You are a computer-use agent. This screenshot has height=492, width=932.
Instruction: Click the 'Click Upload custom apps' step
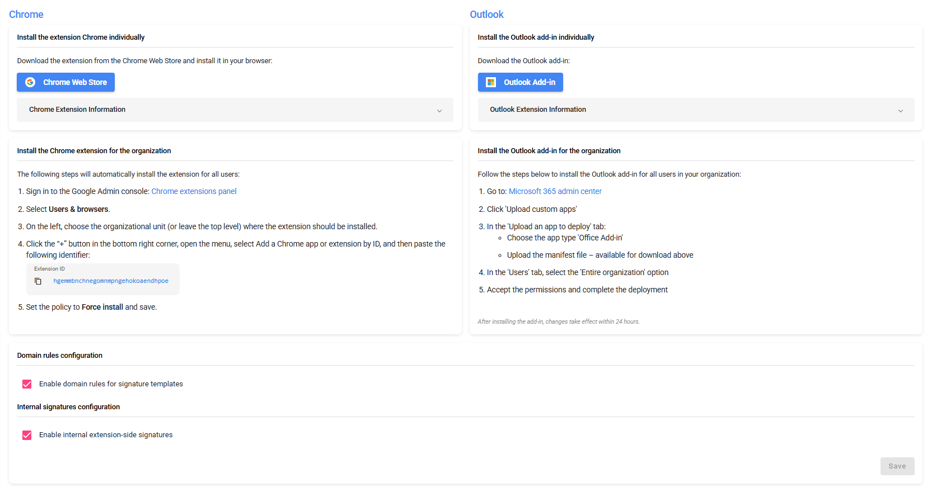532,209
